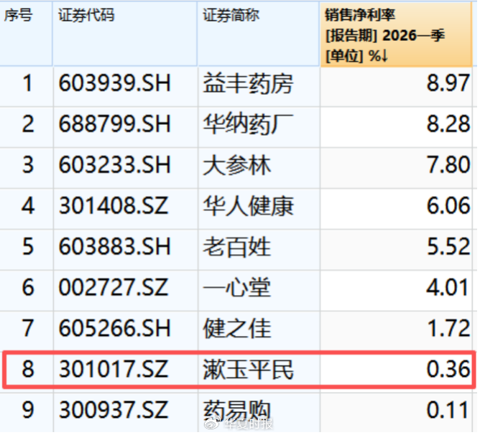480x435 pixels.
Task: Select code cell 603939.SH
Action: (126, 87)
